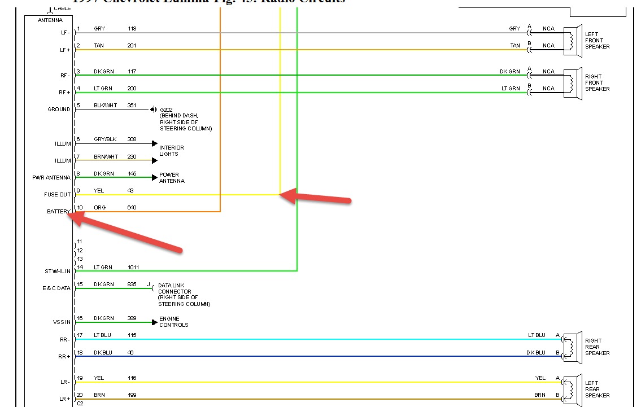Select the ANTENNA label at the top
Viewport: 641px width, 407px height.
coord(50,20)
